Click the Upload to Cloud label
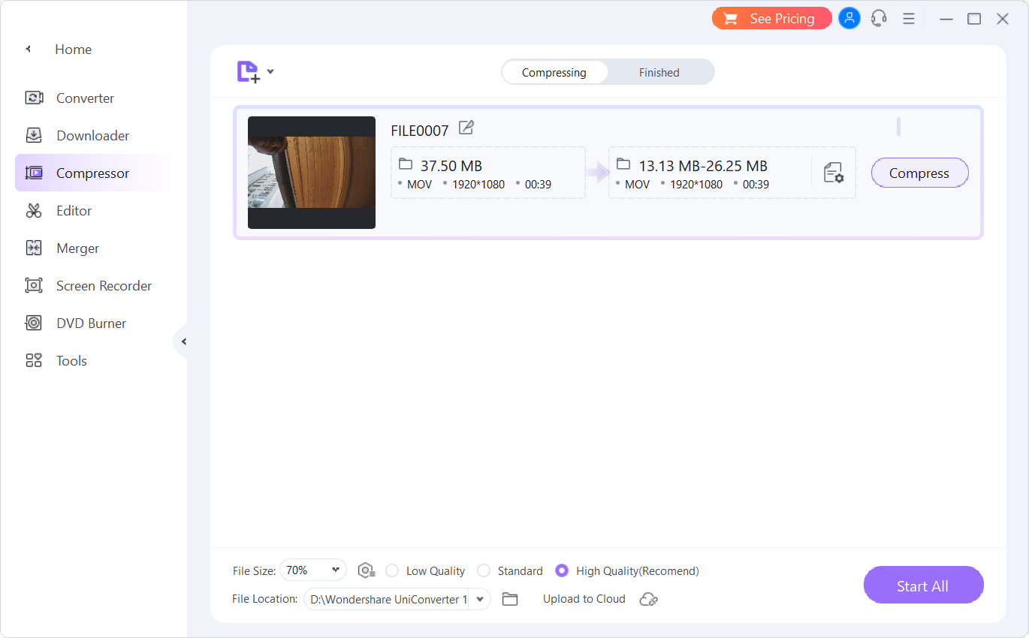 click(x=584, y=599)
